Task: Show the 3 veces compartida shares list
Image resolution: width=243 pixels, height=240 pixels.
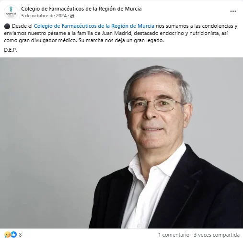Action: (217, 235)
